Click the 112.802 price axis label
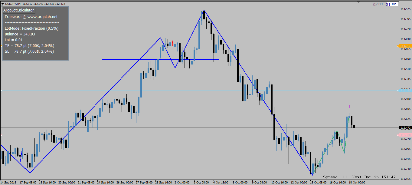The width and height of the screenshot is (412, 185). point(405,109)
